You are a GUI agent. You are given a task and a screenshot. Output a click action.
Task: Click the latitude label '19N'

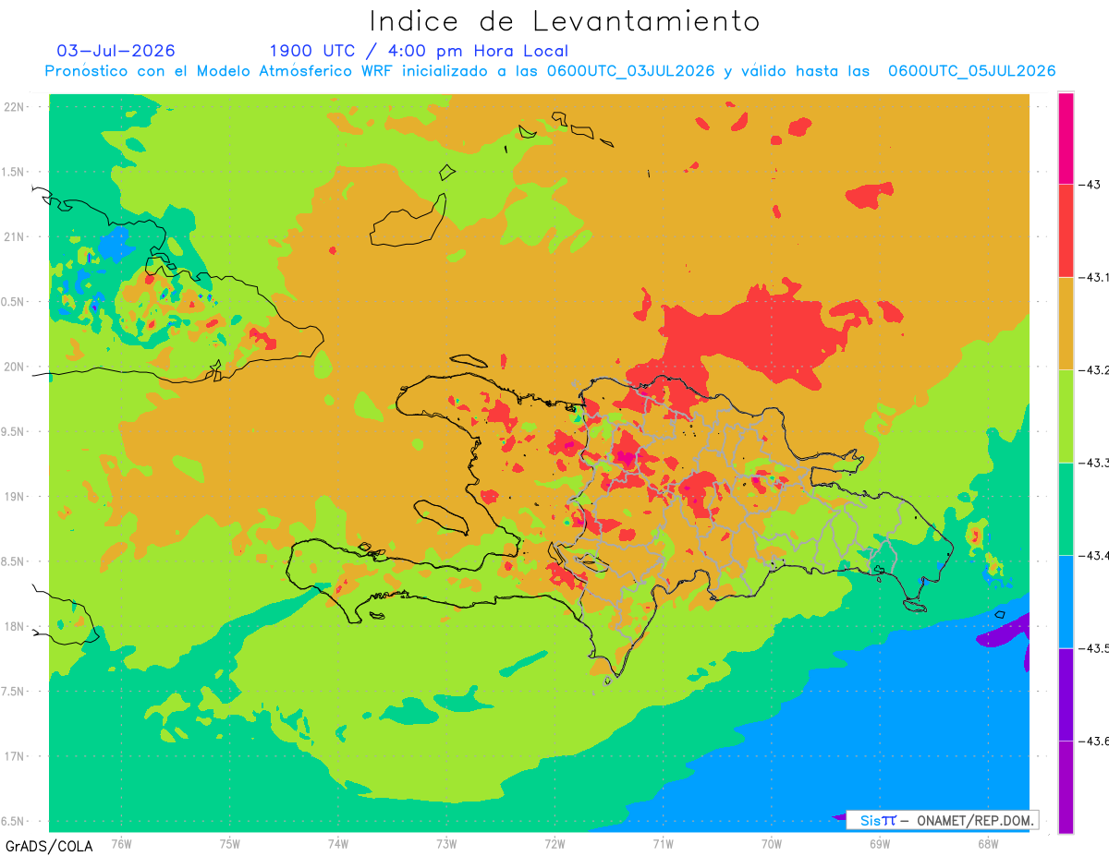click(x=14, y=496)
